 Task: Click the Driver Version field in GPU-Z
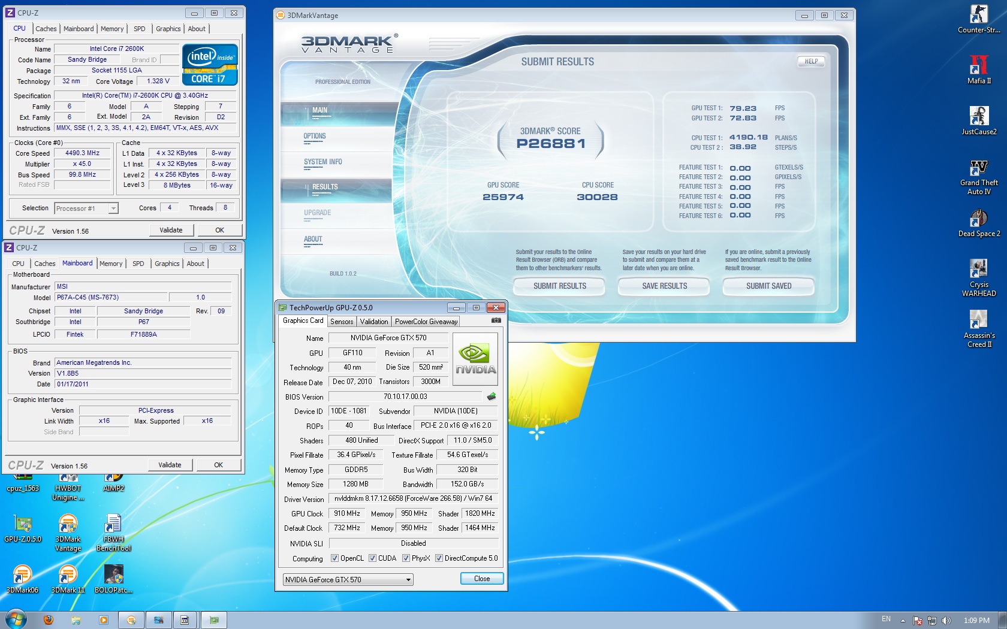point(413,498)
